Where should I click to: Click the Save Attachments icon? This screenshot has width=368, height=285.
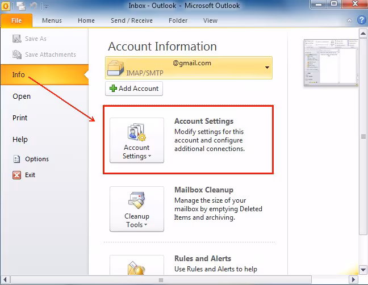[17, 55]
